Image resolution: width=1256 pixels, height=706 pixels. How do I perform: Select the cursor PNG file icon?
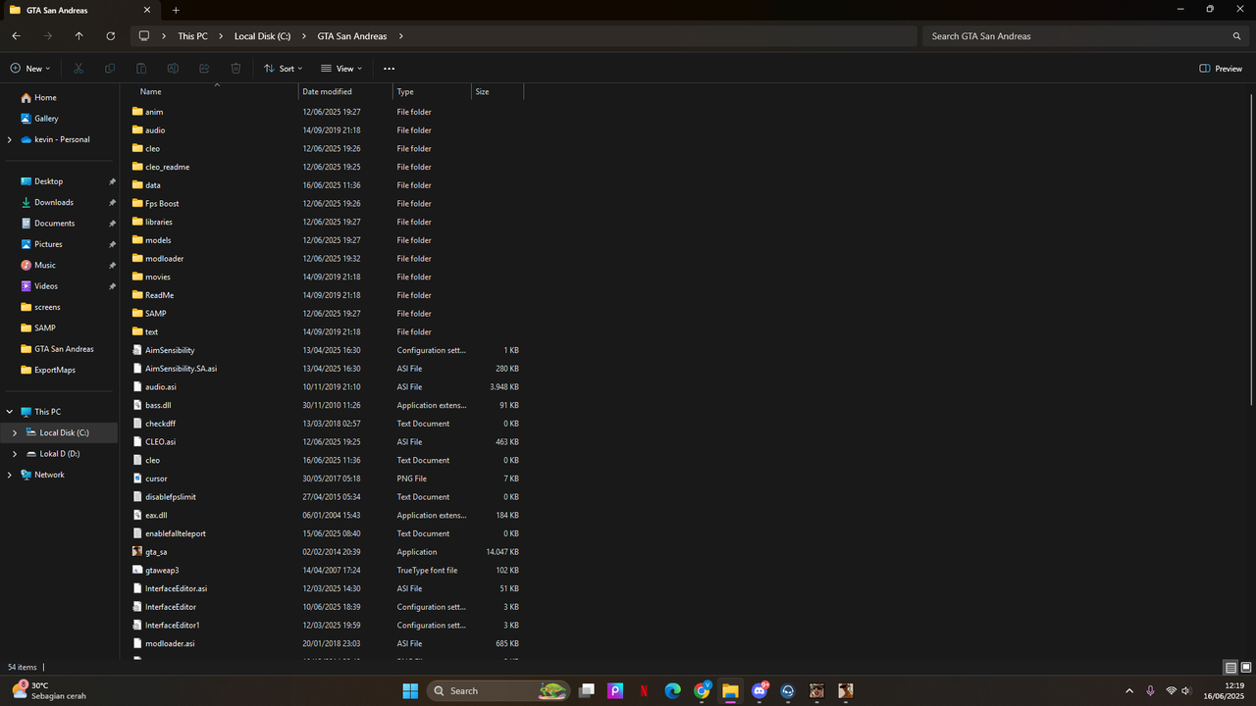coord(137,479)
